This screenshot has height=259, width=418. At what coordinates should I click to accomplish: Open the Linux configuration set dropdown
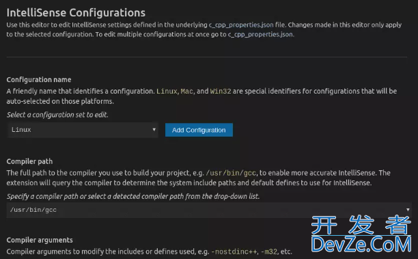click(83, 130)
